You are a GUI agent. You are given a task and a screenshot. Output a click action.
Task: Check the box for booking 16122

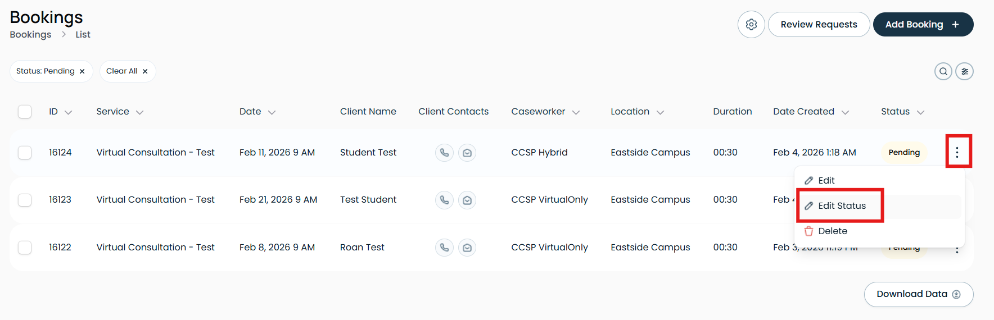(25, 248)
